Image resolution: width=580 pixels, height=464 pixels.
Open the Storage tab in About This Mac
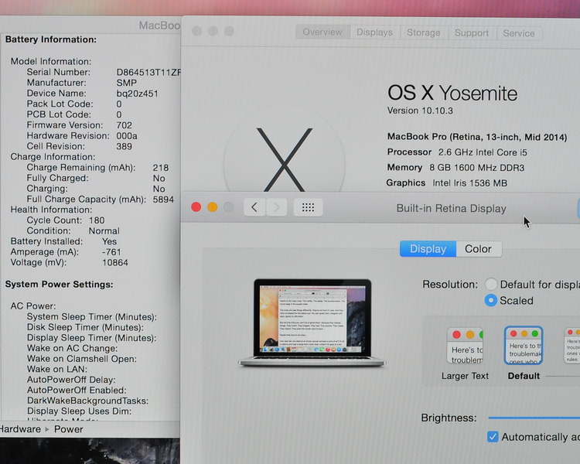coord(424,33)
